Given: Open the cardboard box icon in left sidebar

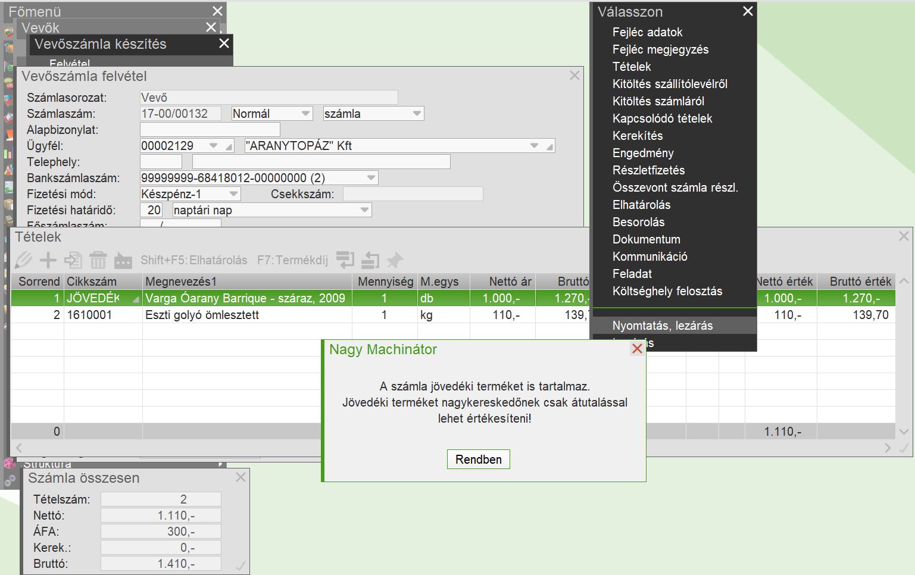Looking at the screenshot, I should tap(8, 204).
